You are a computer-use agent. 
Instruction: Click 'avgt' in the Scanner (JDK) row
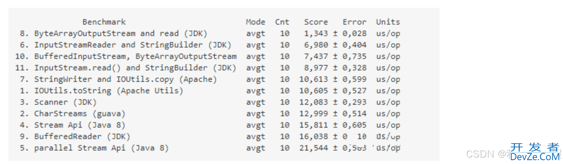(255, 103)
